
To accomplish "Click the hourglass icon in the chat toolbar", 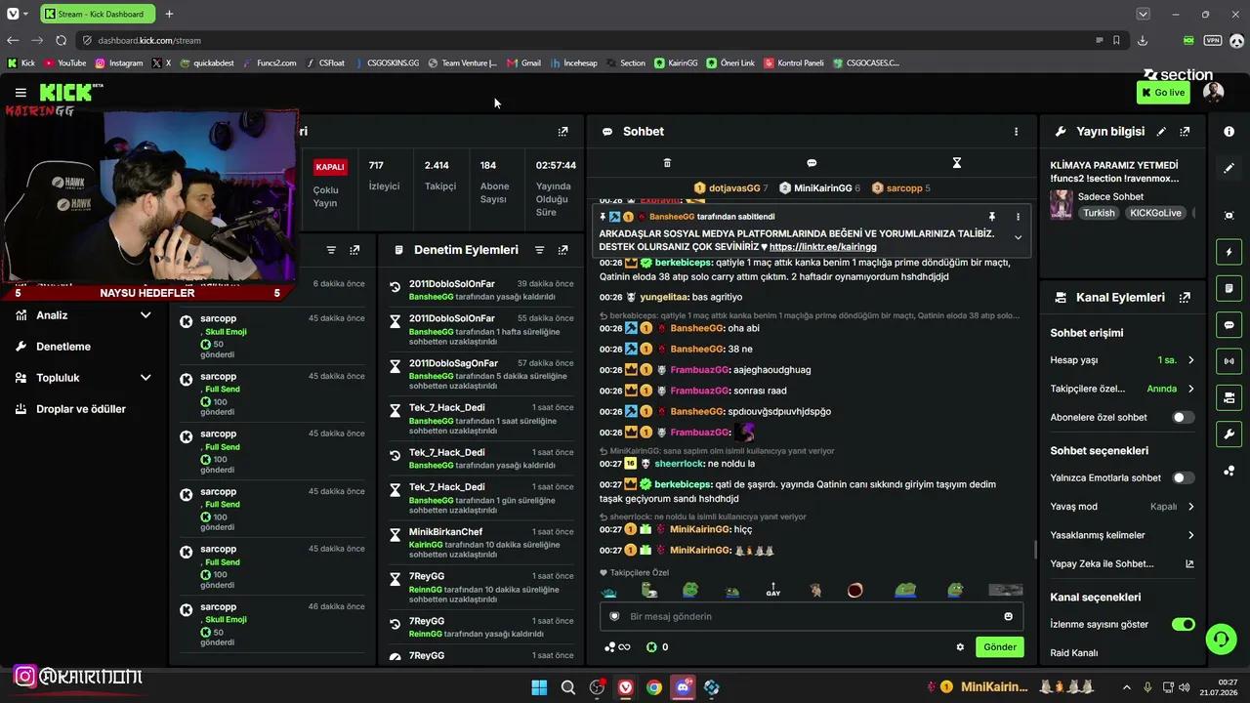I will [957, 163].
